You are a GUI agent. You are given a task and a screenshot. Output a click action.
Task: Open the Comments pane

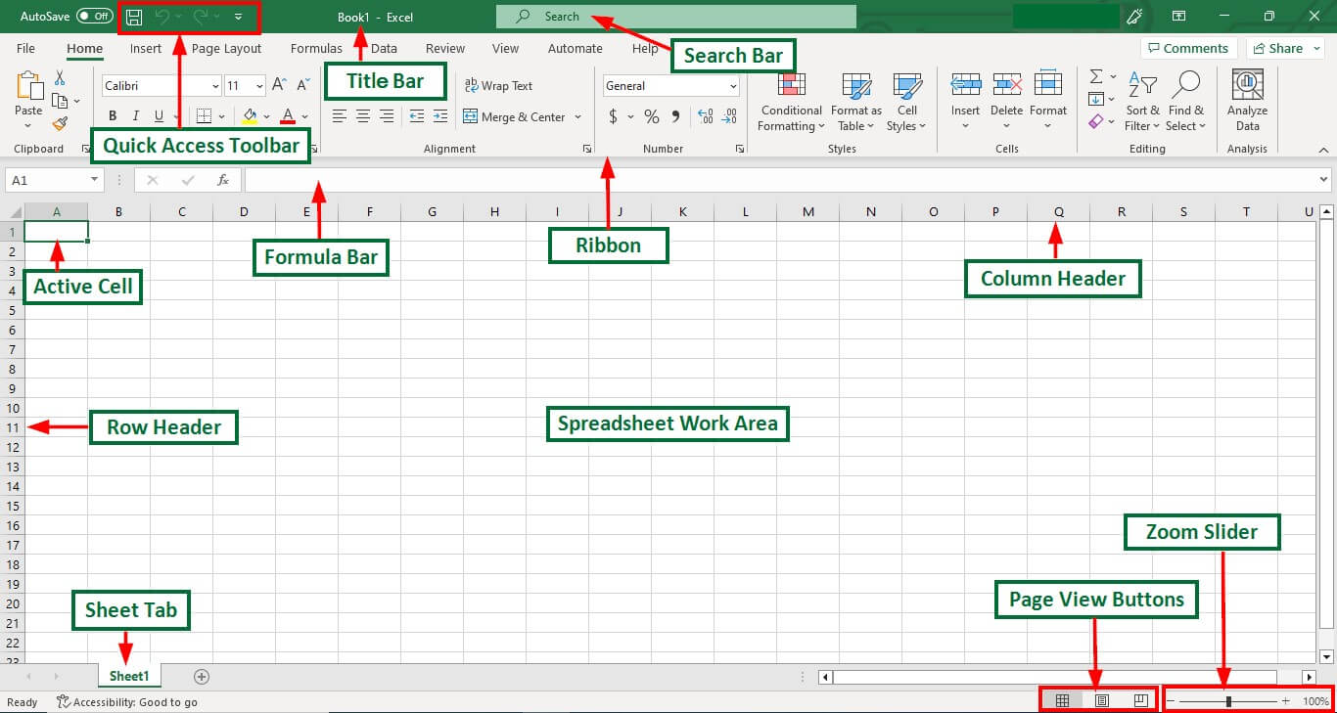tap(1188, 47)
